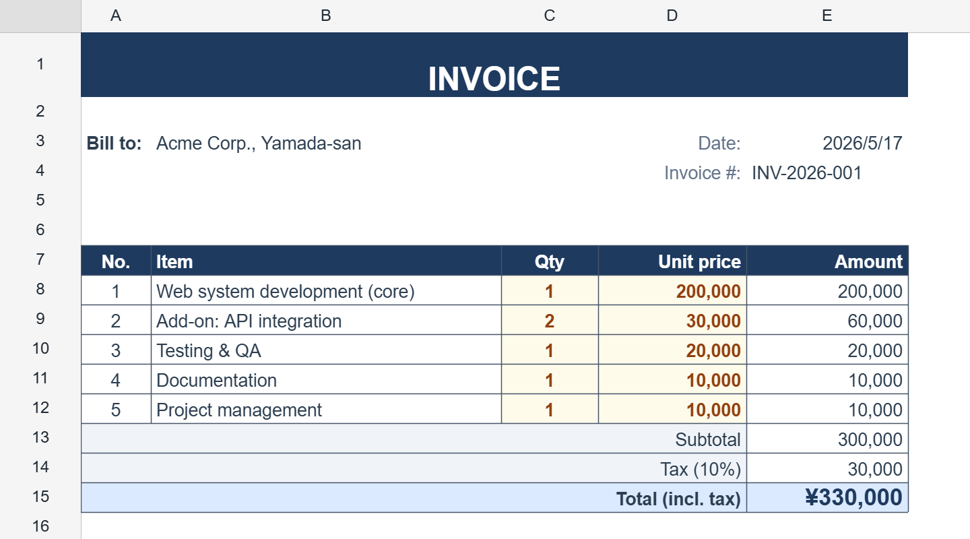Click the INVOICE title cell
Screen dimensions: 970x539
click(494, 65)
